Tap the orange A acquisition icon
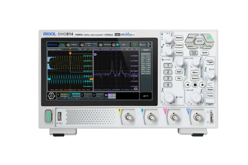The width and height of the screenshot is (248, 165). tap(82, 45)
